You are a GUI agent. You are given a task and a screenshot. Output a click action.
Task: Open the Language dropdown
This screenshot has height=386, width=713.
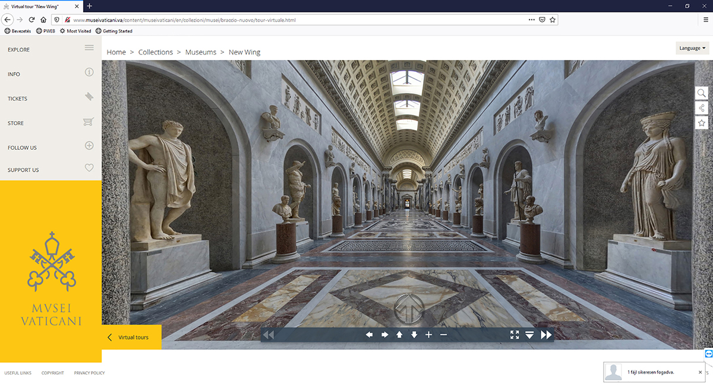pyautogui.click(x=692, y=48)
